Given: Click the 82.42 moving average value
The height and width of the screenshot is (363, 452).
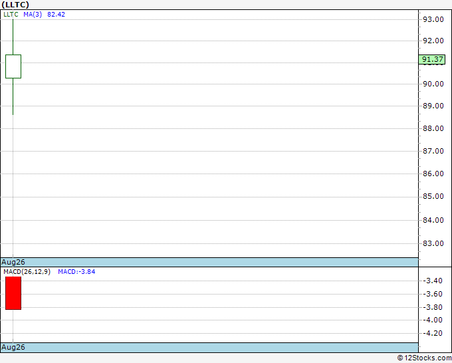Looking at the screenshot, I should pyautogui.click(x=56, y=15).
